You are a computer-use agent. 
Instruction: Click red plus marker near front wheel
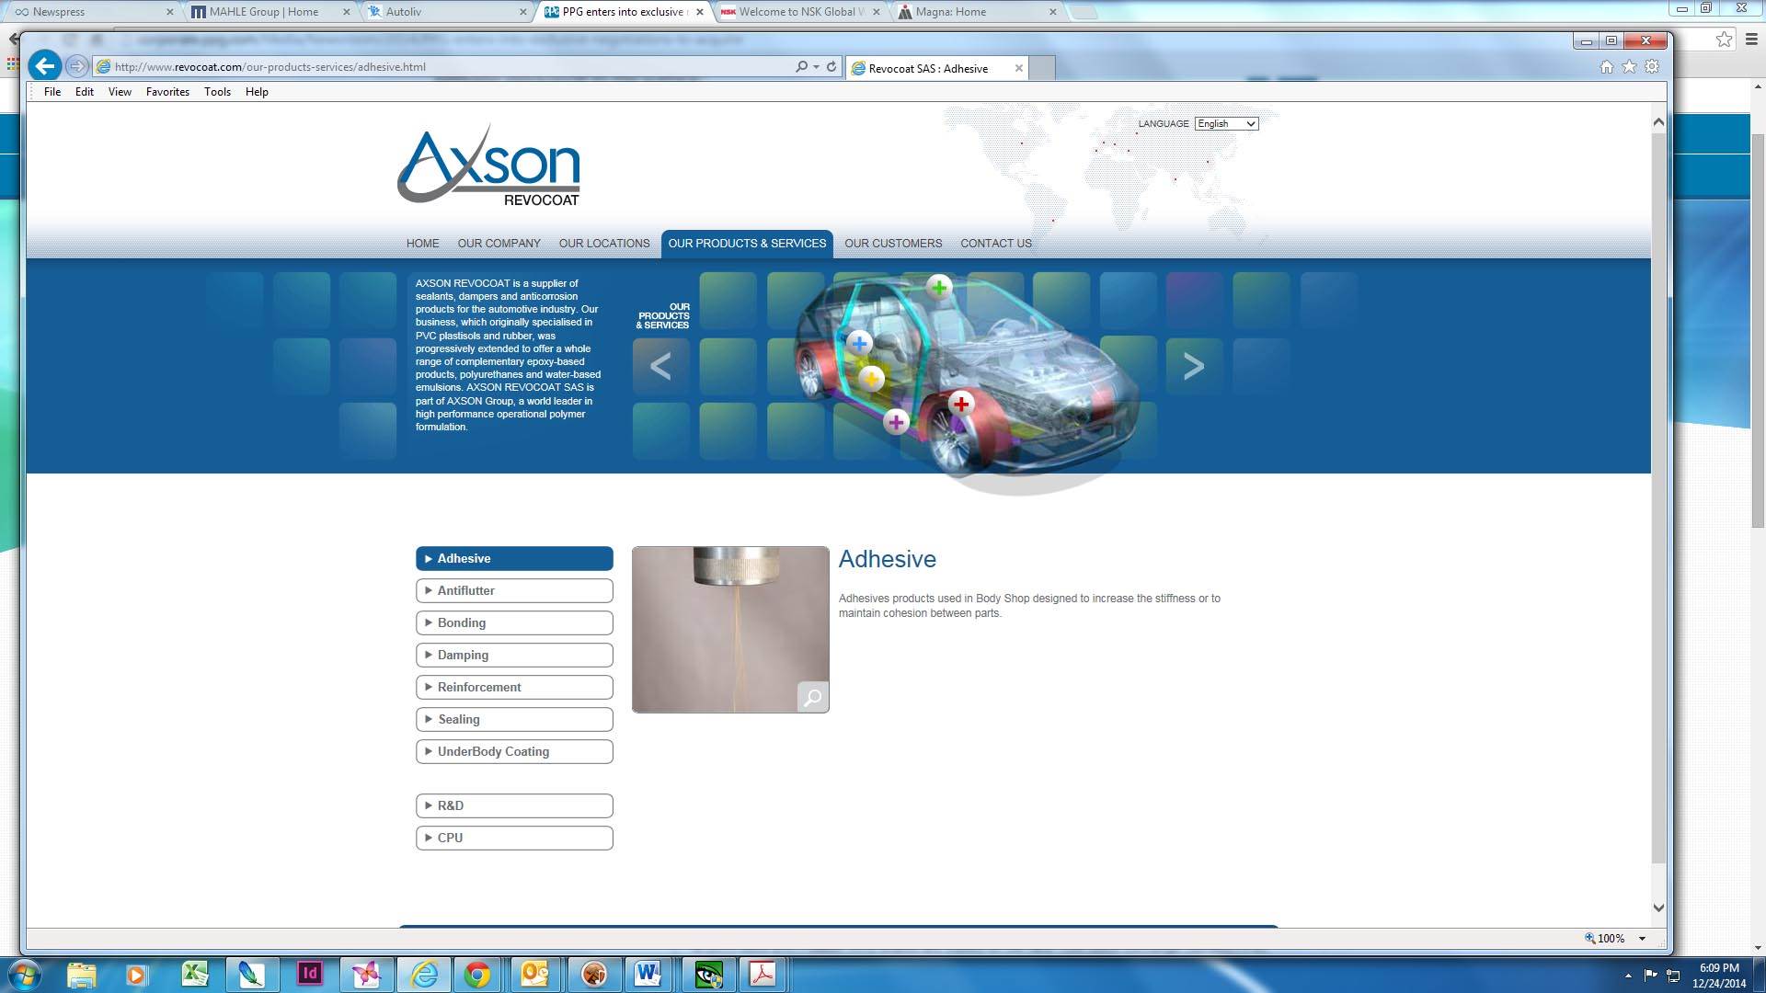pos(960,404)
